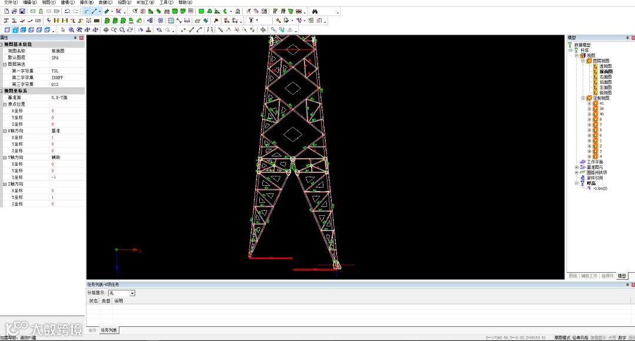Switch to the 命令 tab
Screen dimensions: 635x341
coord(93,330)
